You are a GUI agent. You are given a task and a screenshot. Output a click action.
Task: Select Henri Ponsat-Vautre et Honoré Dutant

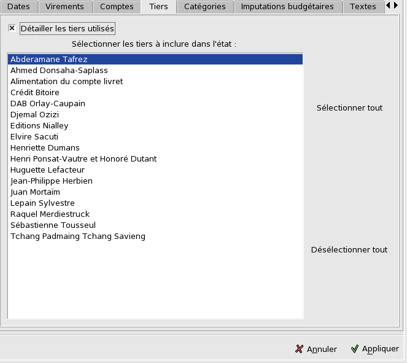coord(155,158)
